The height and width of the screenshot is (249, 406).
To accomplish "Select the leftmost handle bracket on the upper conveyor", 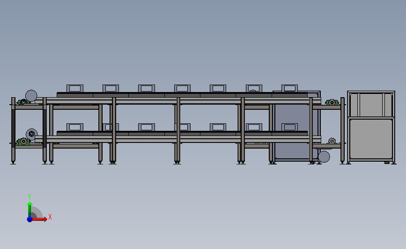I will coord(75,88).
